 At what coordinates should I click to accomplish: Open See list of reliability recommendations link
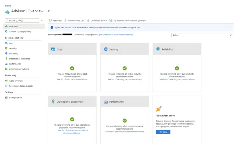(x=177, y=79)
